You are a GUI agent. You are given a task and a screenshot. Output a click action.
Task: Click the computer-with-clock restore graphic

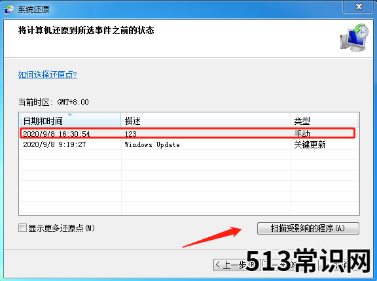(354, 37)
